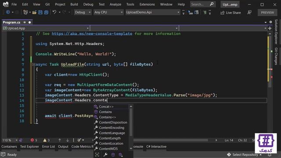
Task: Click the purple health indicator icon beside zoom
Action: point(21,140)
